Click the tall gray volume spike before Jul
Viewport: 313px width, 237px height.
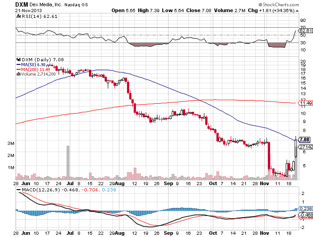pos(68,163)
